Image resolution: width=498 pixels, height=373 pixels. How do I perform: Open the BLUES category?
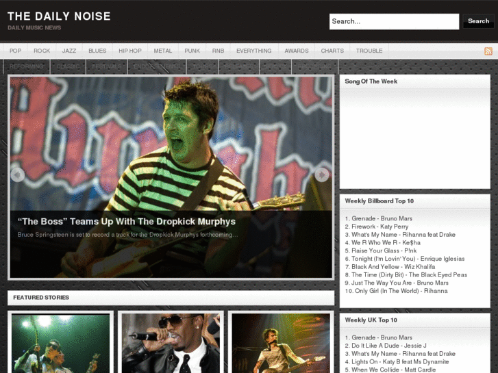click(x=97, y=51)
